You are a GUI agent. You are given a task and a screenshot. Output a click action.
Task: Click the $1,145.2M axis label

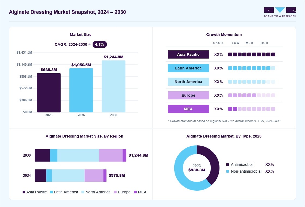(x=24, y=64)
